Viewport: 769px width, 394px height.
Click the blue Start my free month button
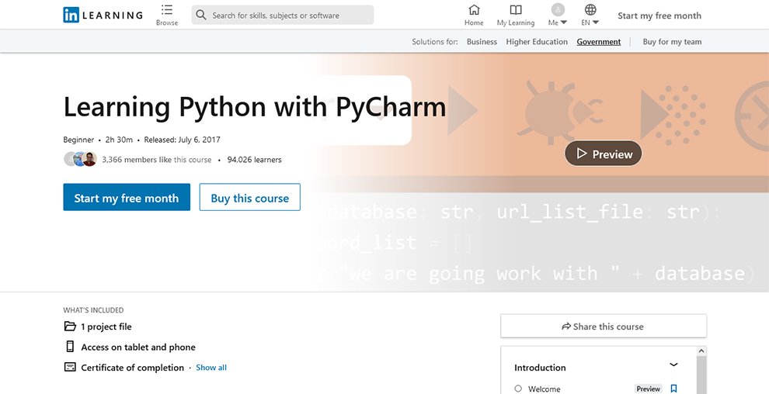tap(127, 197)
